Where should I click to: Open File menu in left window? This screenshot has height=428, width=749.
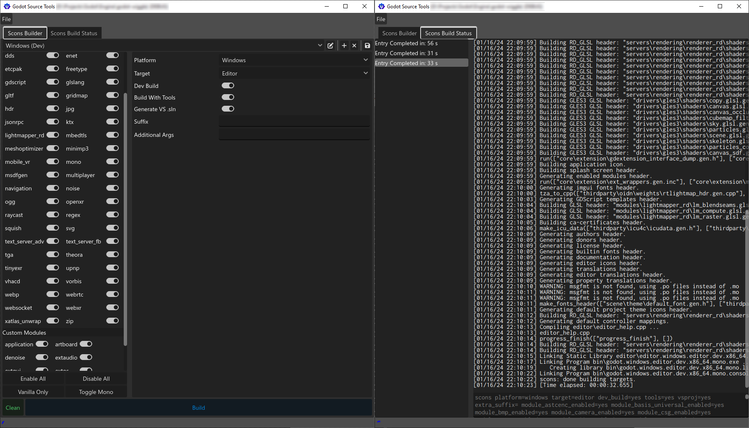tap(6, 19)
